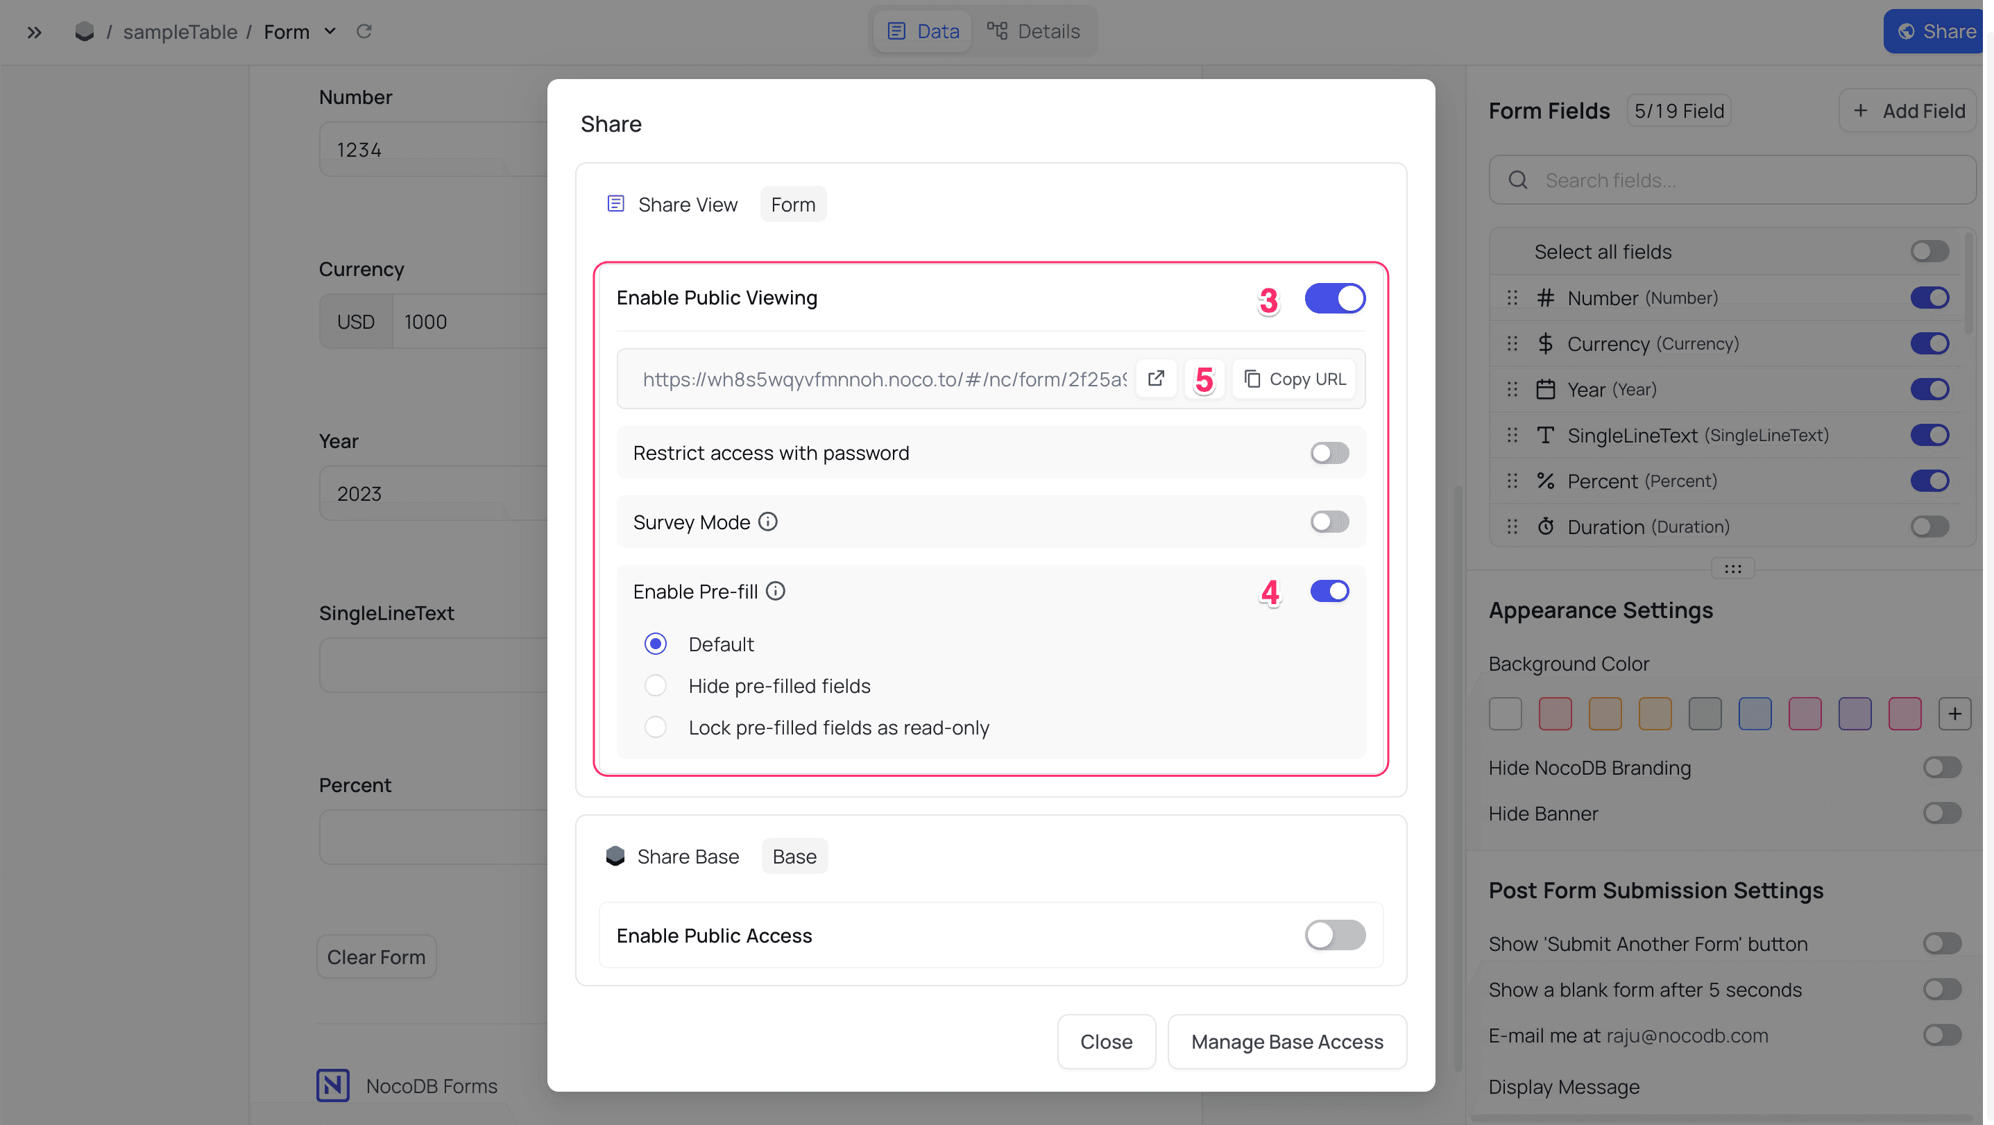Enable Public Access toggle for base
This screenshot has height=1125, width=1994.
pyautogui.click(x=1334, y=935)
